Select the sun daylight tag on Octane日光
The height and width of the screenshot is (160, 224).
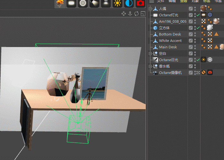[204, 60]
